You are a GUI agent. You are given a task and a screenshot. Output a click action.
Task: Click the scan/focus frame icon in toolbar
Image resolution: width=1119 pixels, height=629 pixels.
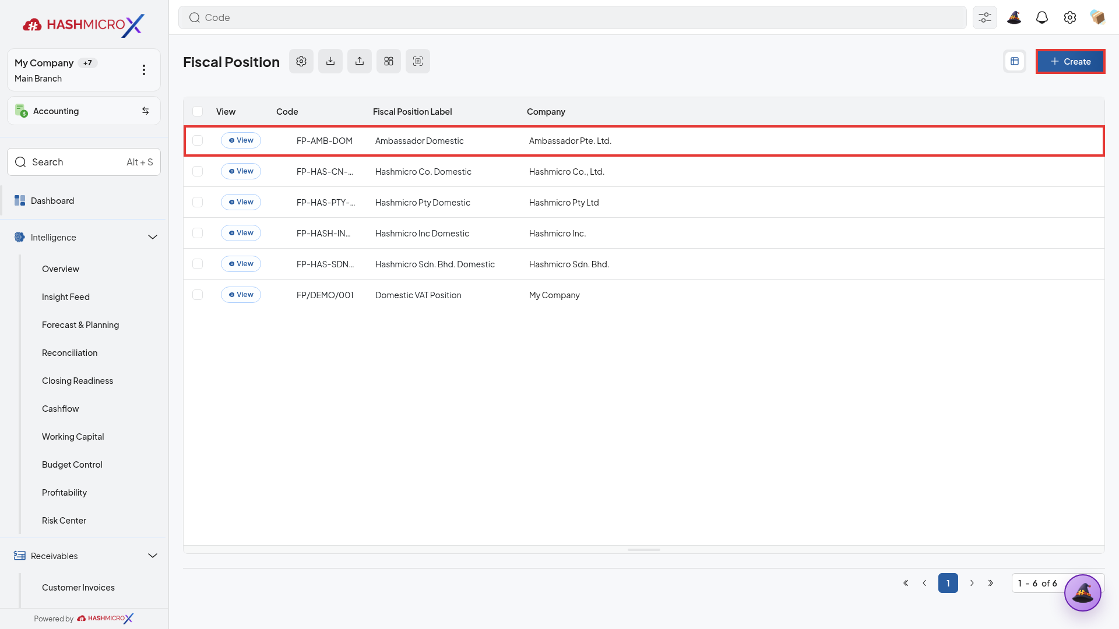tap(418, 61)
